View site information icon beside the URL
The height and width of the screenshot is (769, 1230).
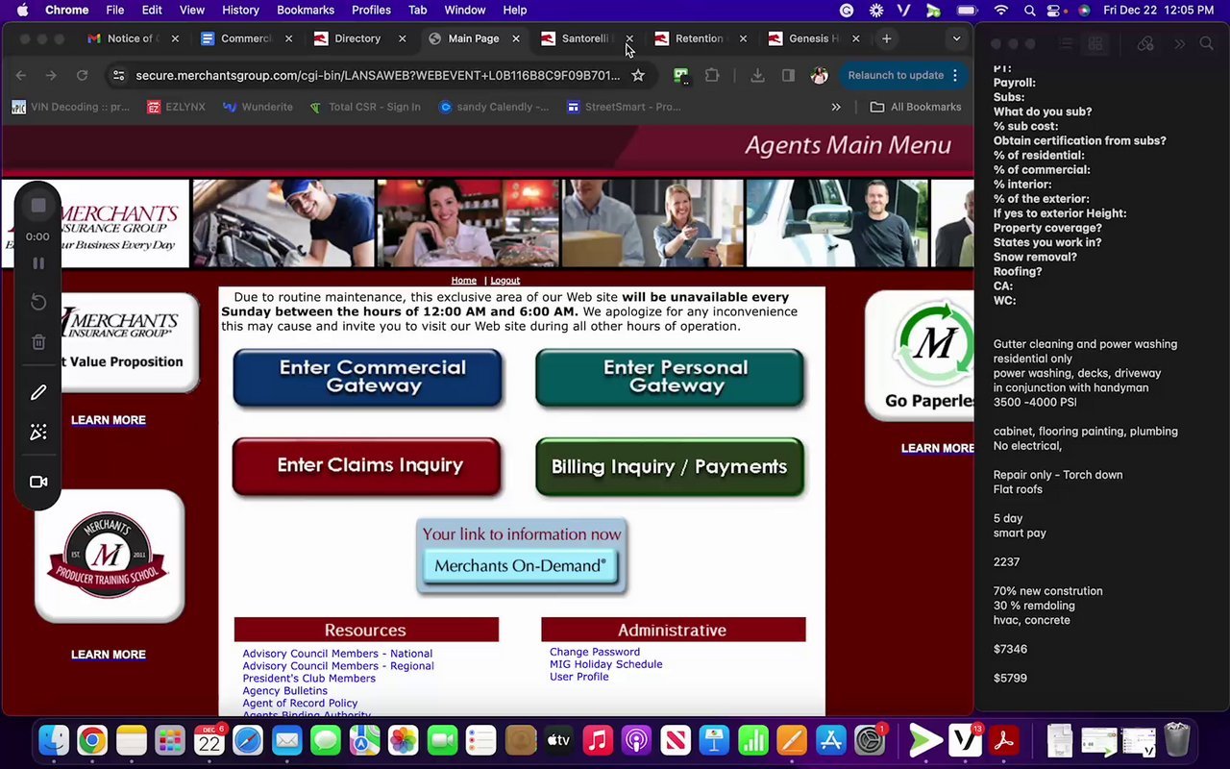[x=117, y=75]
